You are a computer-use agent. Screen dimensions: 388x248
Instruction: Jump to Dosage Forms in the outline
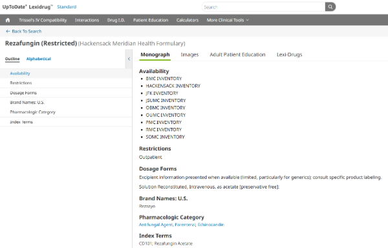click(x=66, y=93)
